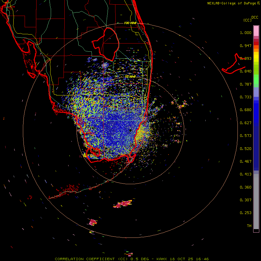Click the 0.680 scale value
261x261 pixels.
[x=246, y=110]
